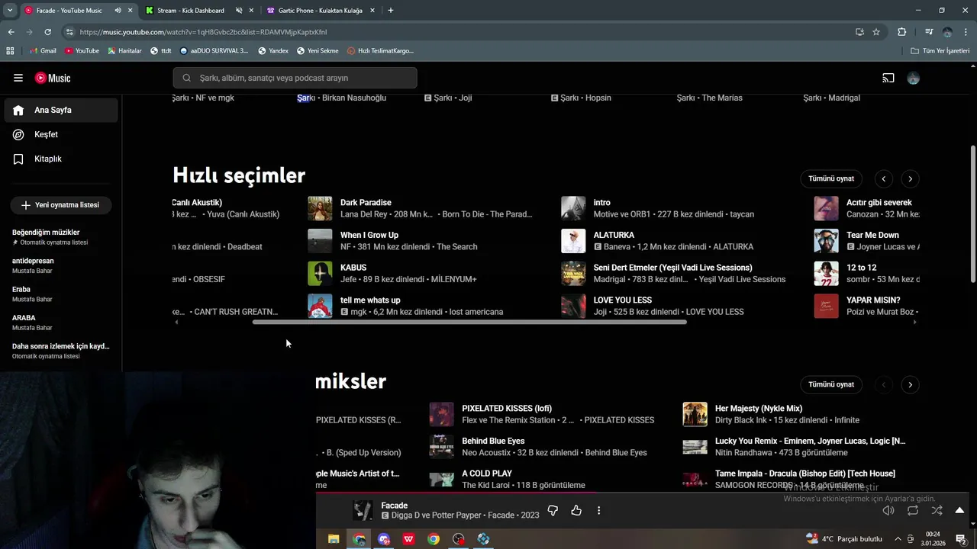Open the Yandex bookmark

pyautogui.click(x=273, y=51)
